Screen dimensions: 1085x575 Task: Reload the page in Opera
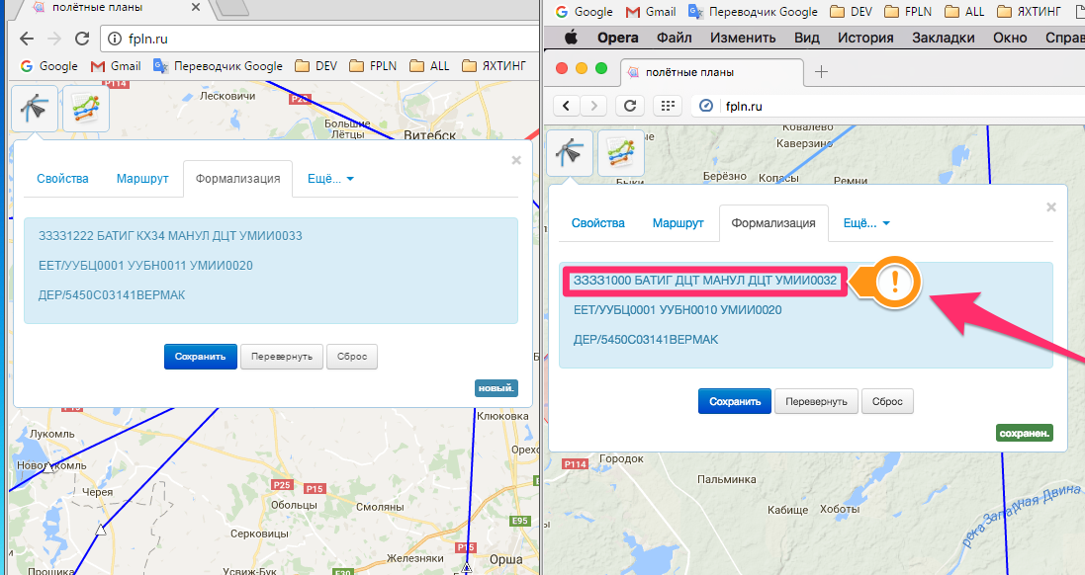629,106
